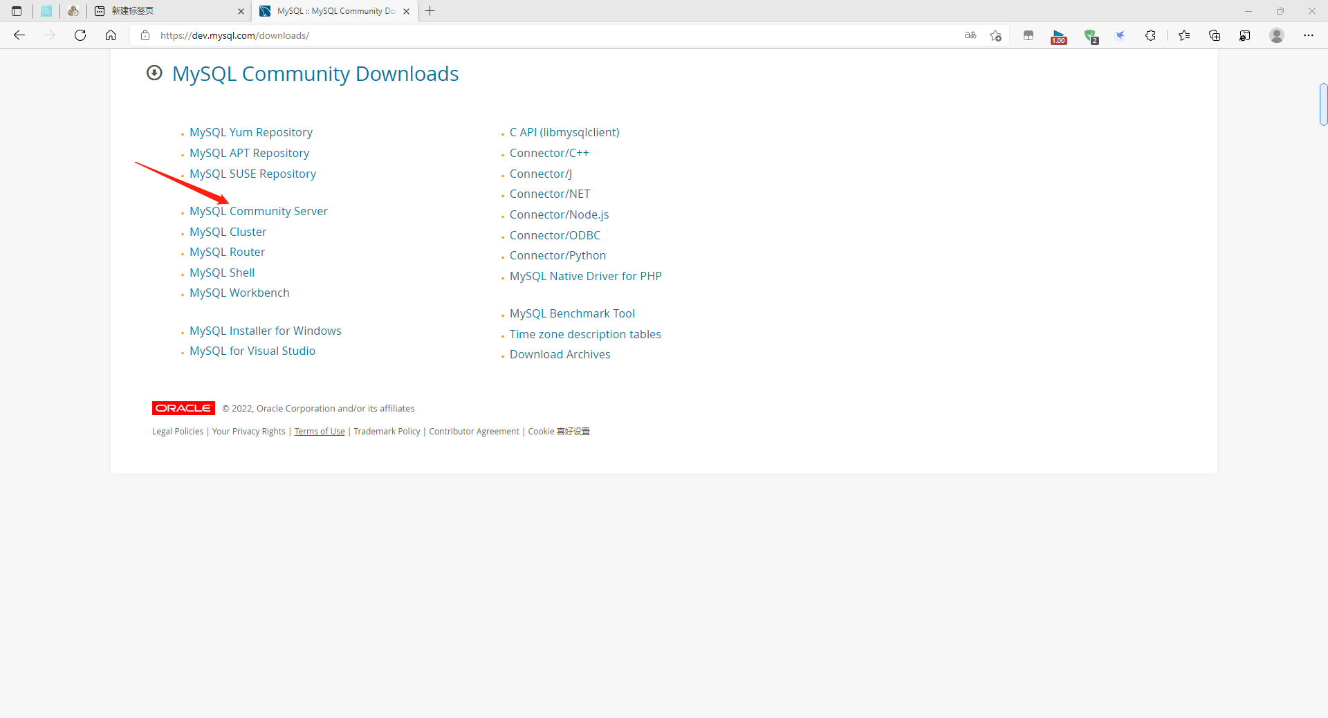The height and width of the screenshot is (718, 1328).
Task: Open Trademark Policy footer link
Action: click(x=387, y=431)
